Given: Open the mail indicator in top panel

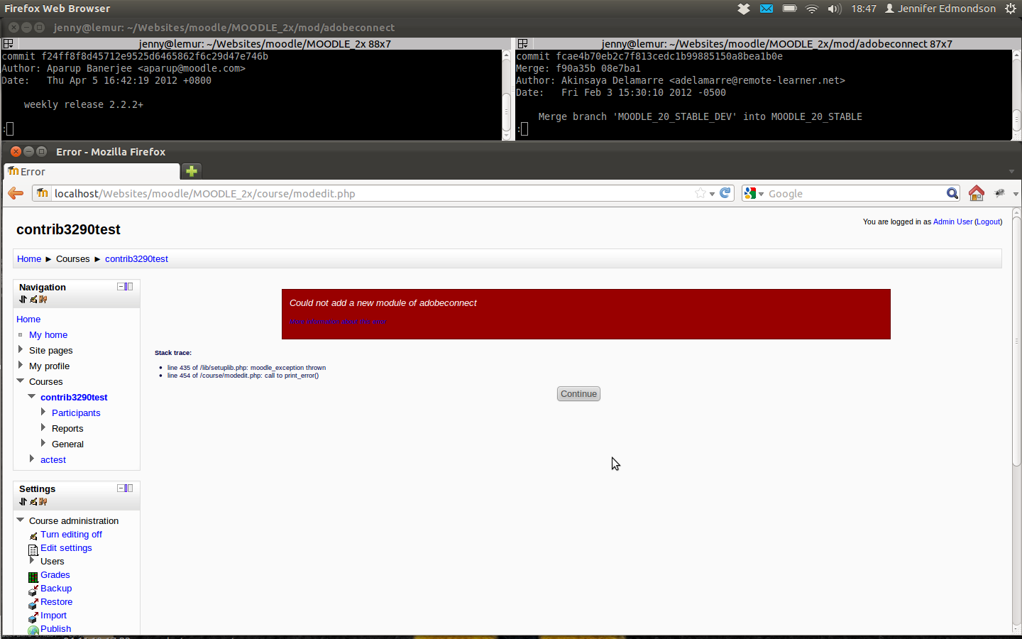Looking at the screenshot, I should click(766, 9).
